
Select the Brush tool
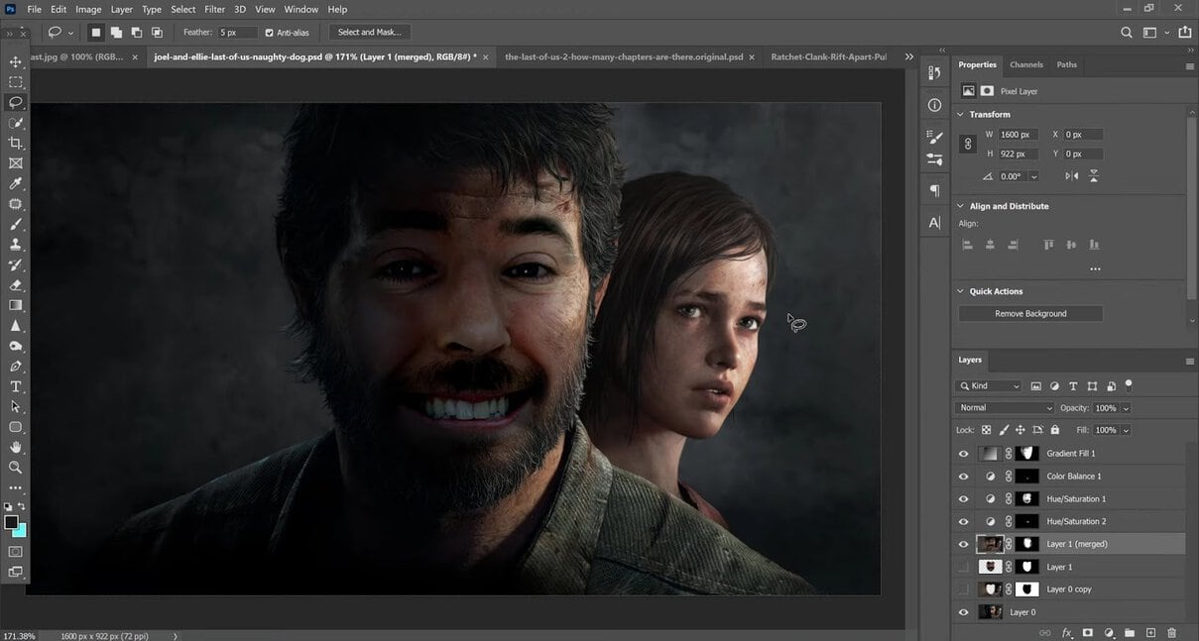[x=15, y=224]
